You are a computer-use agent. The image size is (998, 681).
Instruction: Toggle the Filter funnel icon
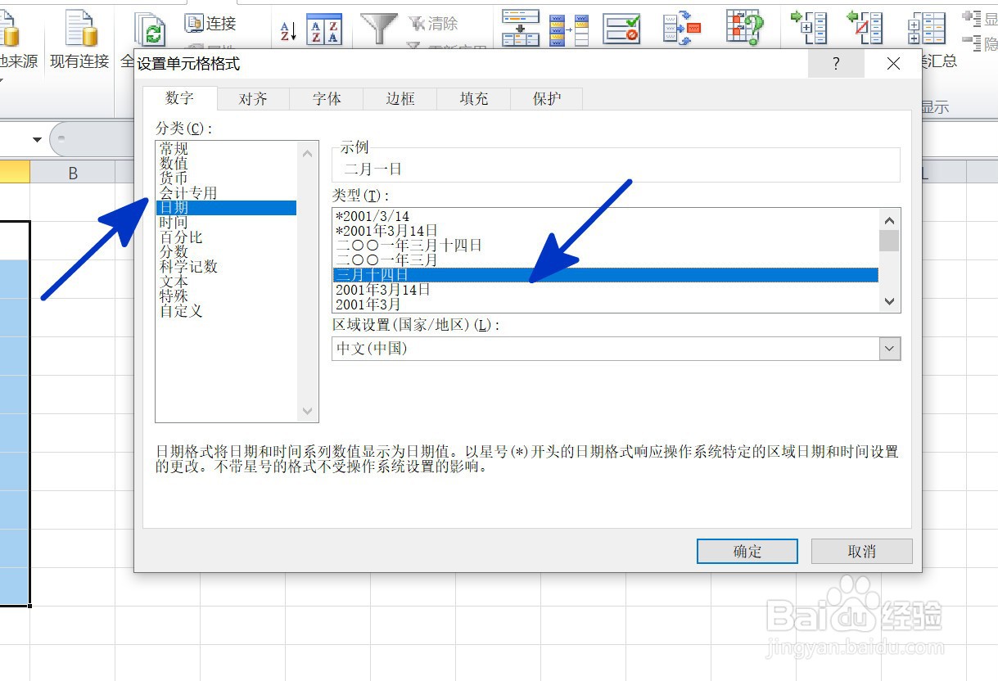379,28
